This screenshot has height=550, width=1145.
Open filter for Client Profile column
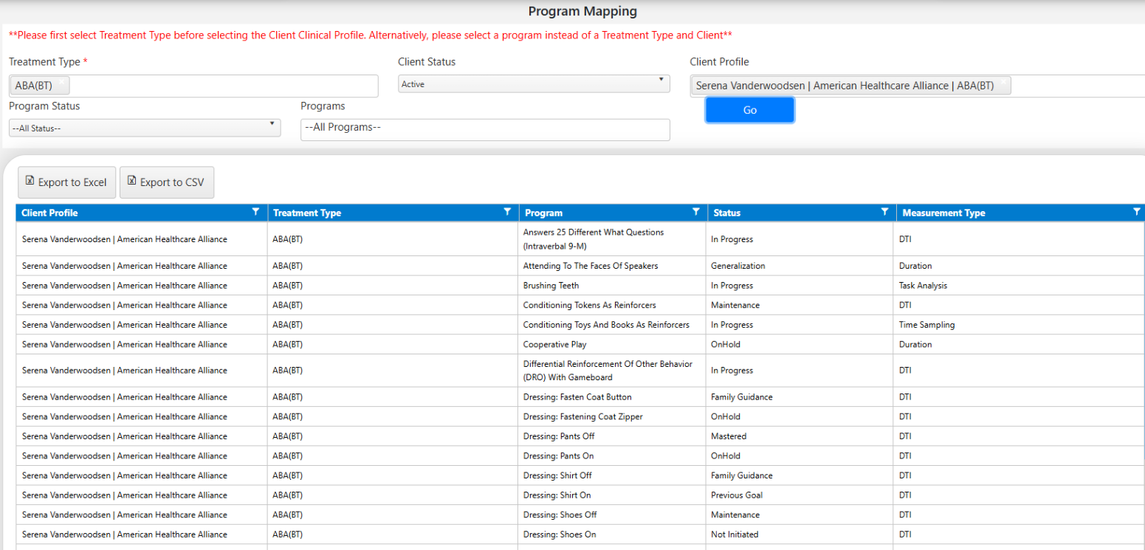255,212
